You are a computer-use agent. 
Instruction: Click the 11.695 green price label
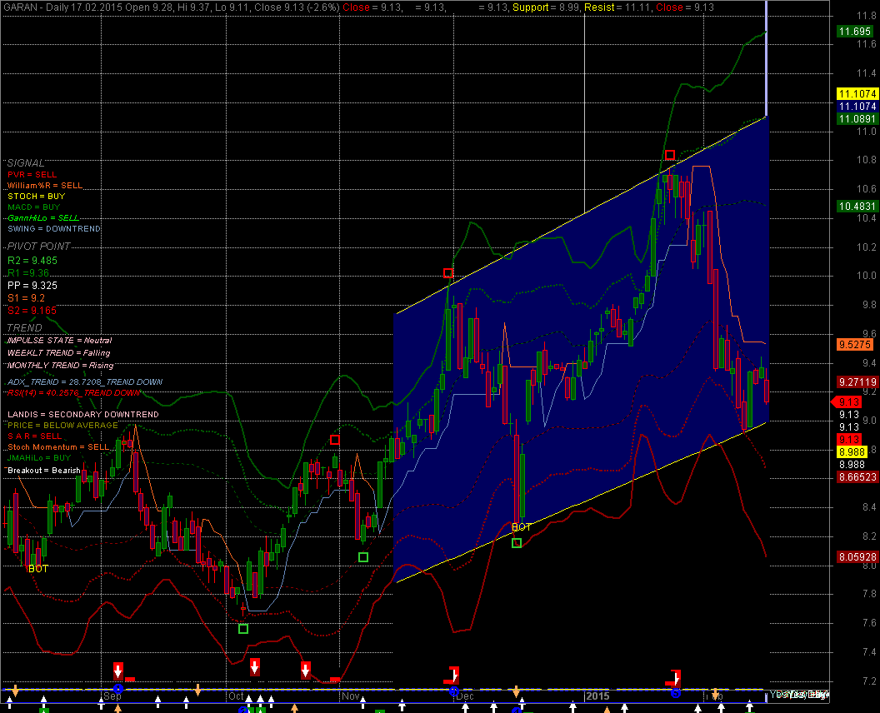click(x=857, y=32)
